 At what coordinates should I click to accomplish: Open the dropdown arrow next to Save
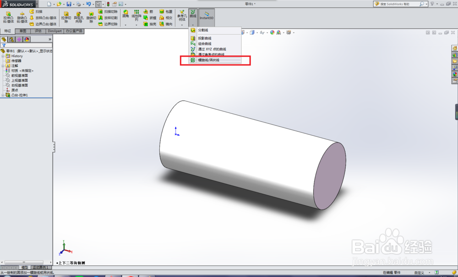point(74,5)
